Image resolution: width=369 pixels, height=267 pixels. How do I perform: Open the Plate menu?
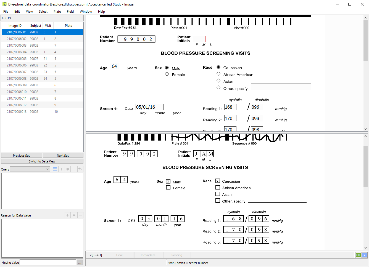point(57,12)
